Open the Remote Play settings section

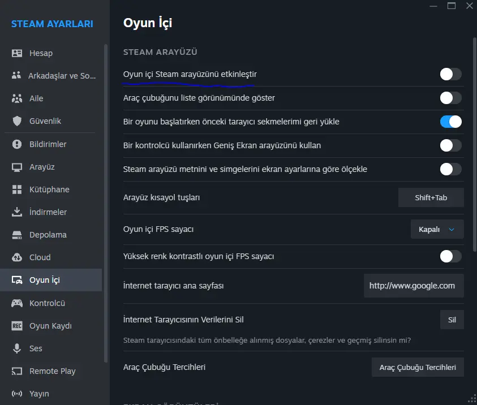[51, 371]
